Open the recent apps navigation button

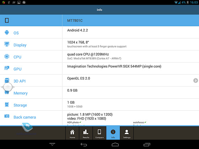[147, 144]
